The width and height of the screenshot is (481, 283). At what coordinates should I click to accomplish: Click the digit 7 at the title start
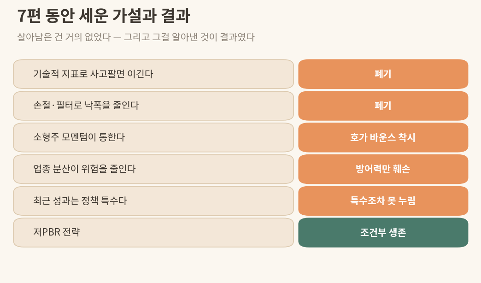tap(21, 16)
